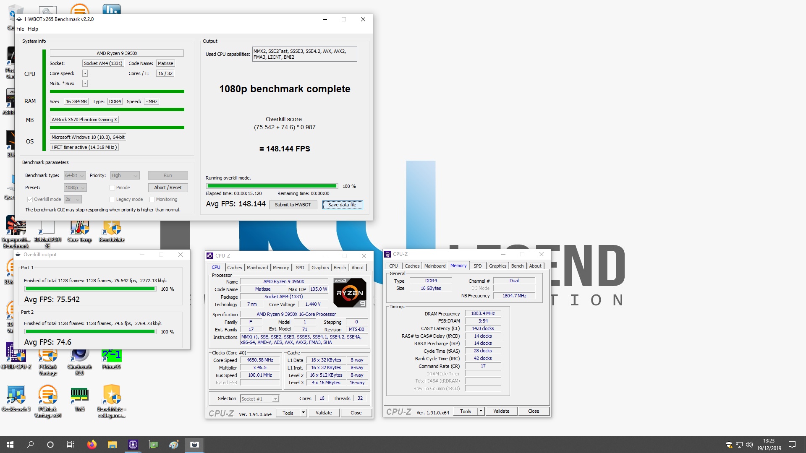This screenshot has height=453, width=806.
Task: Open Core Temp desktop shortcut
Action: point(79,231)
